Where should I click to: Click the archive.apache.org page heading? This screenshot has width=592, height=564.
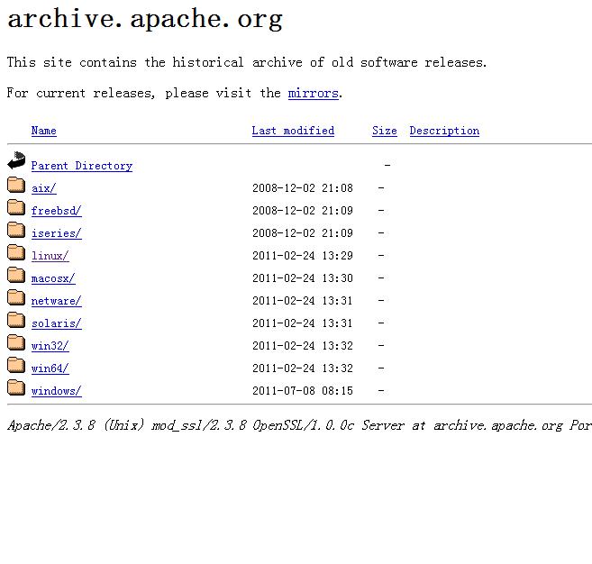(x=145, y=19)
